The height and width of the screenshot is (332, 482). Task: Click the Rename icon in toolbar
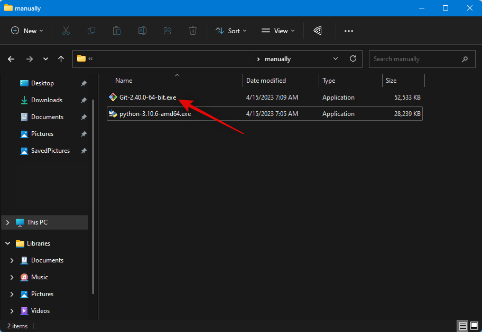142,31
